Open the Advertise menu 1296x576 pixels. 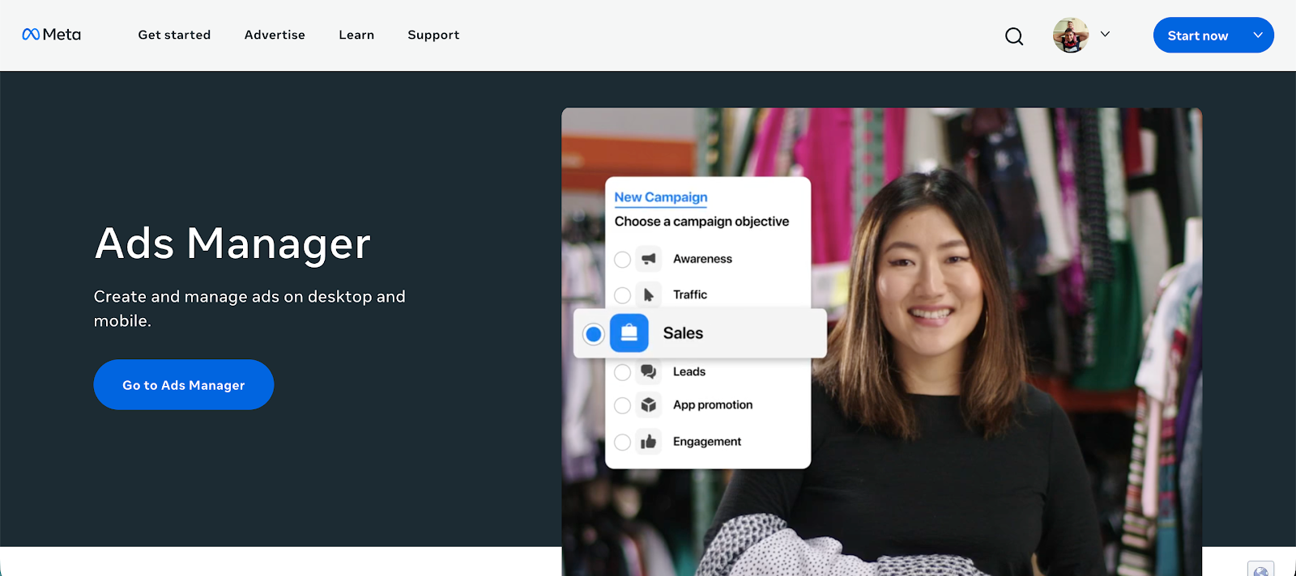(275, 35)
